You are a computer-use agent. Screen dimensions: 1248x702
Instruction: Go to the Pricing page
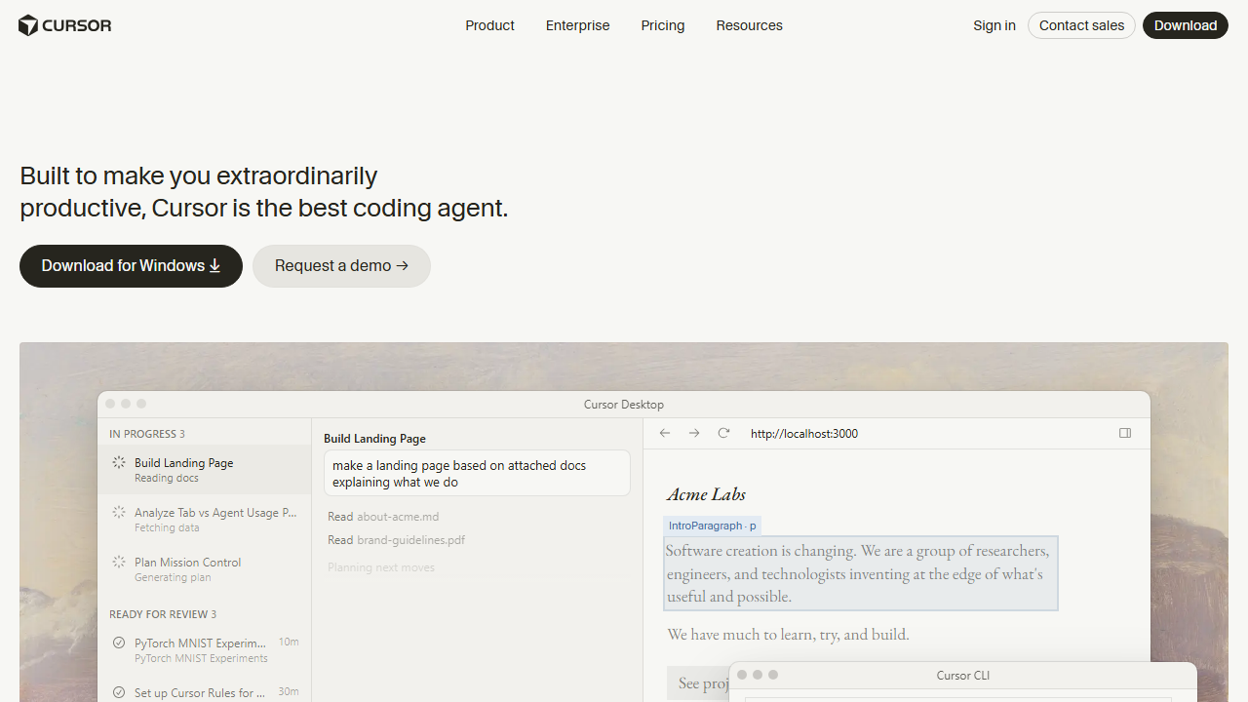click(663, 25)
